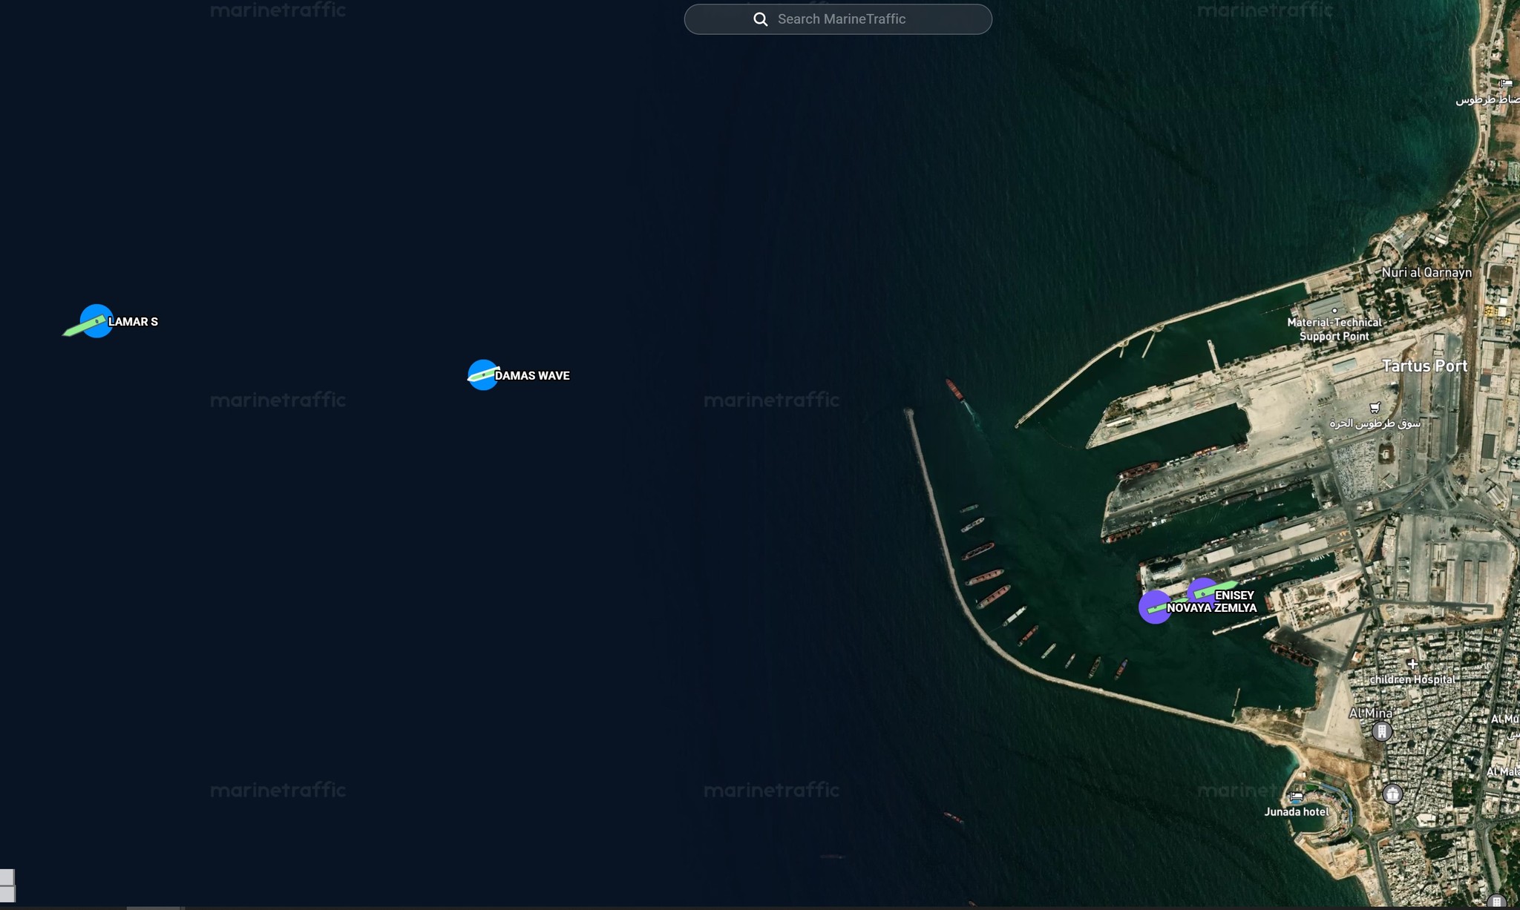Click the Junada hotel bed icon
The height and width of the screenshot is (910, 1520).
(1296, 797)
